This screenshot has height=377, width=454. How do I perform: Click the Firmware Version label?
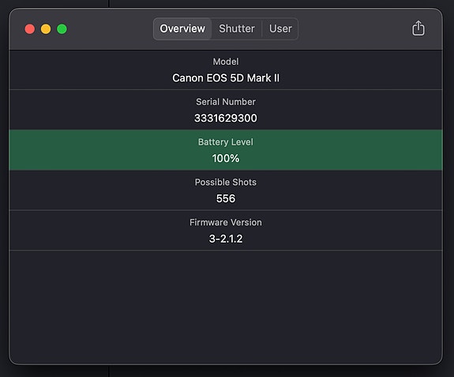click(226, 223)
